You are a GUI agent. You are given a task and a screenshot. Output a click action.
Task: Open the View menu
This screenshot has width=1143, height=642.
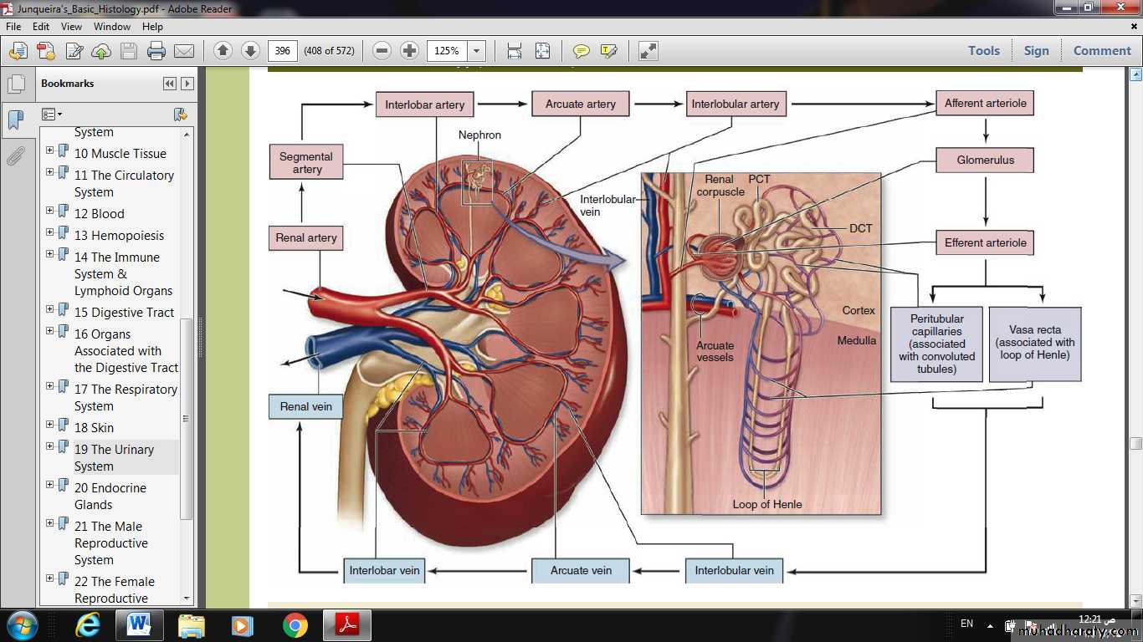tap(71, 27)
